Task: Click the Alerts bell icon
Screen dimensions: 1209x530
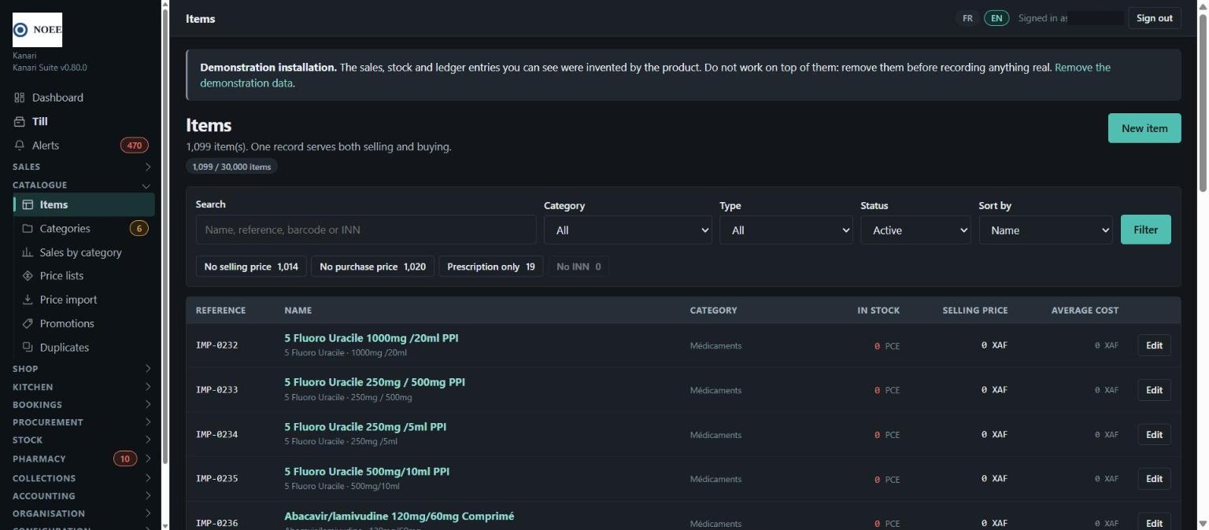Action: pyautogui.click(x=20, y=145)
